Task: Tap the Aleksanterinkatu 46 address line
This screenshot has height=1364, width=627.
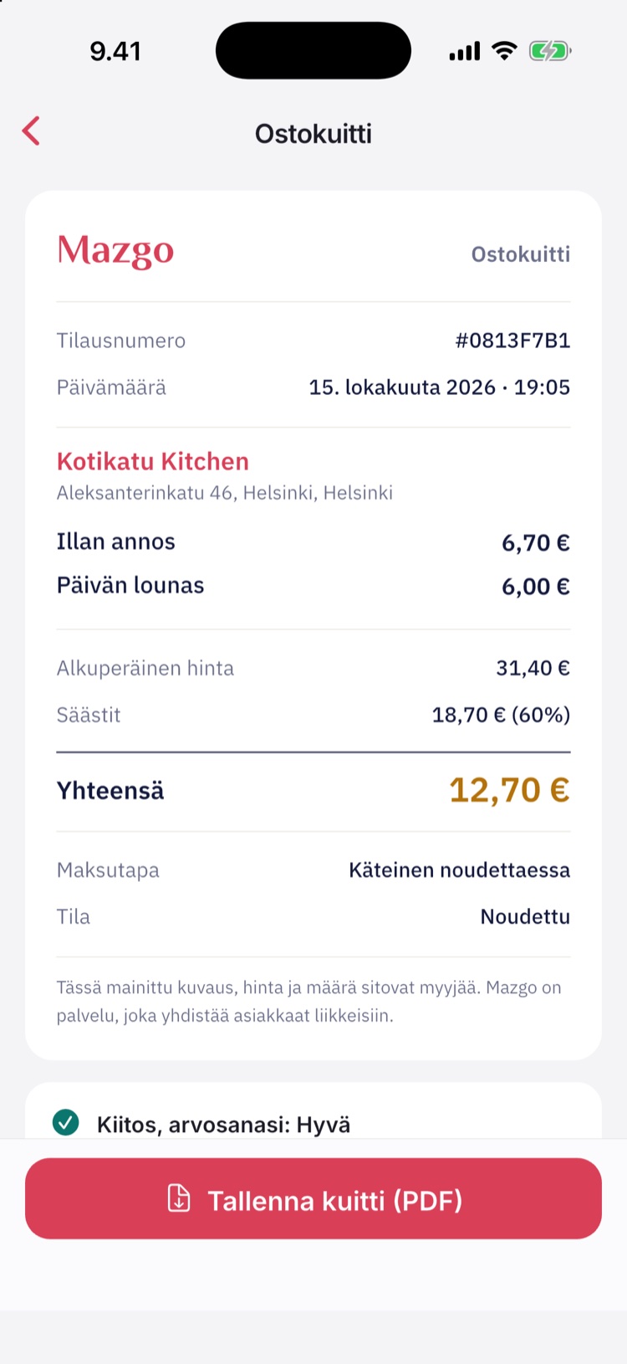Action: click(x=225, y=493)
